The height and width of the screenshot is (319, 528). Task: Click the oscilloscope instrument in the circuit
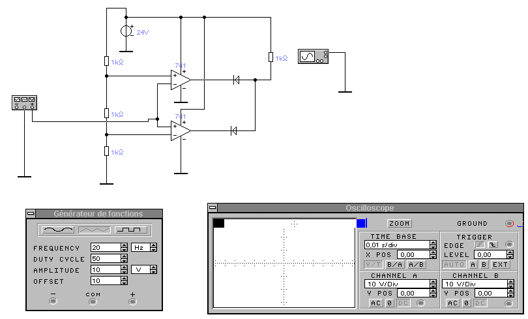click(x=312, y=57)
